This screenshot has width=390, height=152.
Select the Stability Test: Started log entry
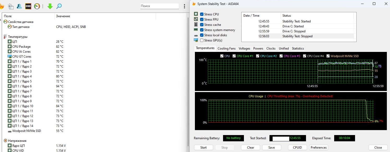298,21
